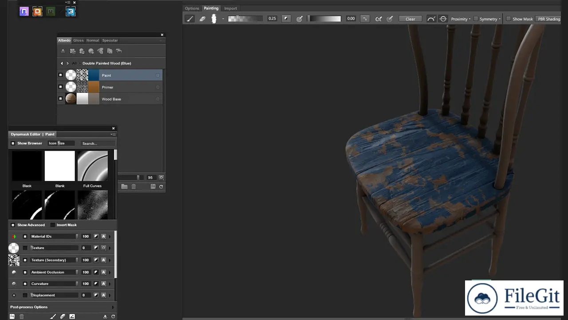
Task: Click the Paint layer's blue color swatch
Action: click(x=94, y=75)
